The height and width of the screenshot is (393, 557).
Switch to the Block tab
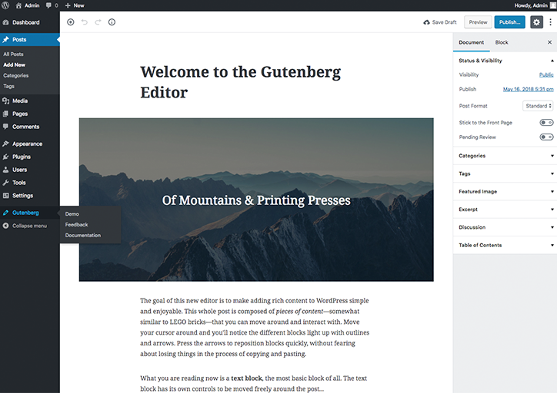pos(502,42)
